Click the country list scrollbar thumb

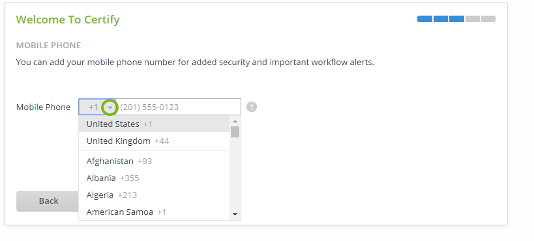coord(235,132)
